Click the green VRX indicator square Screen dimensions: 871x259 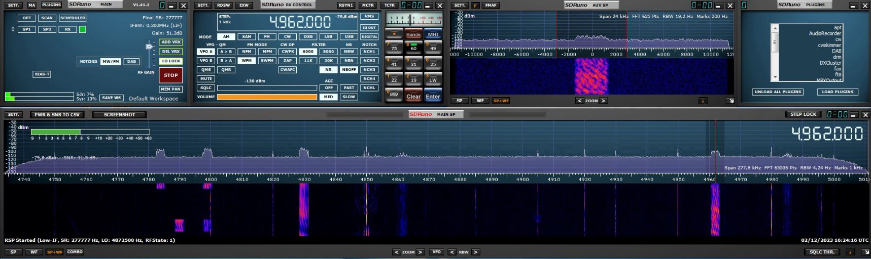(x=82, y=29)
